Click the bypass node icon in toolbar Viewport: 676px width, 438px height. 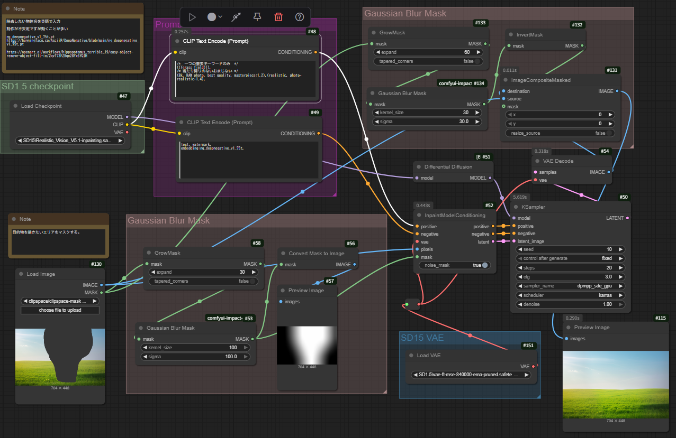tap(237, 17)
